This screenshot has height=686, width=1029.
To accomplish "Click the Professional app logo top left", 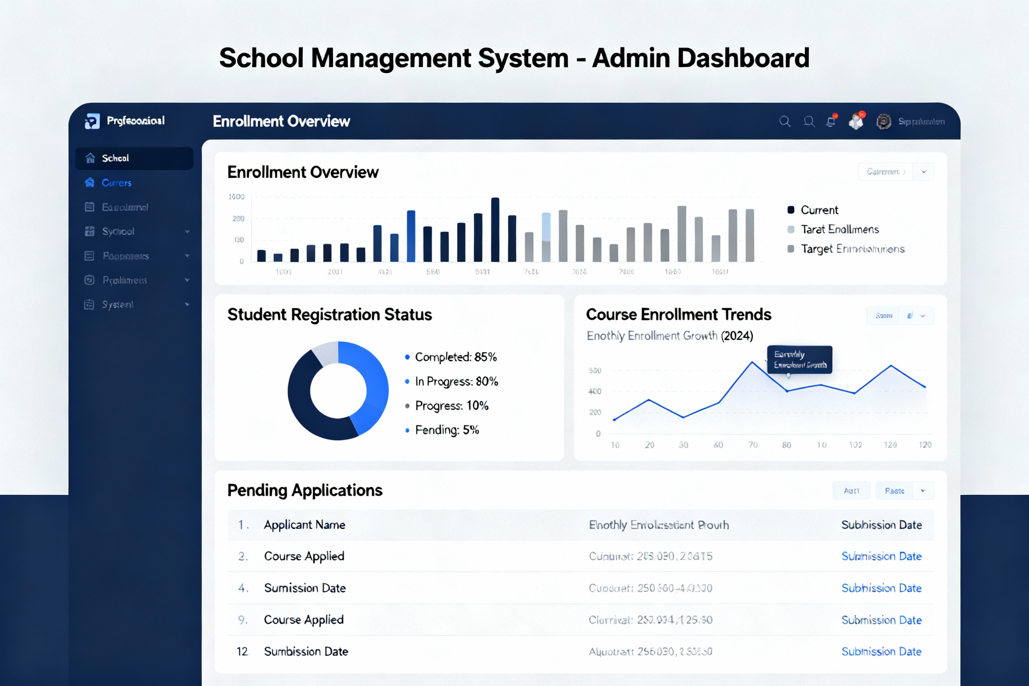I will coord(93,121).
